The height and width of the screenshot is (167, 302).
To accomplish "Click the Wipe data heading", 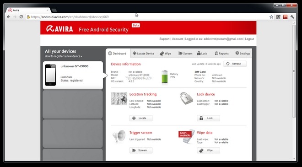I will pos(205,133).
